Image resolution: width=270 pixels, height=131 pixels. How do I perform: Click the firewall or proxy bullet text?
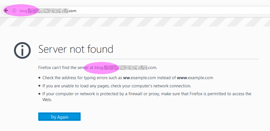pos(147,97)
